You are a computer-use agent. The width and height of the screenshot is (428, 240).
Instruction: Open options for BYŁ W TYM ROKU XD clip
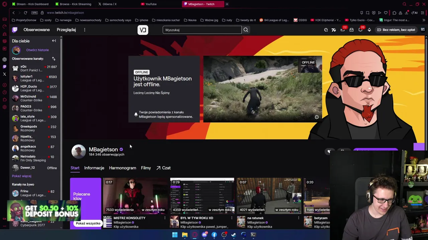tap(231, 218)
